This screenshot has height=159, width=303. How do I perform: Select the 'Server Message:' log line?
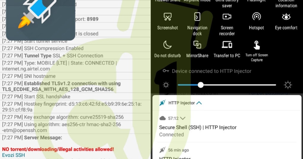32,138
